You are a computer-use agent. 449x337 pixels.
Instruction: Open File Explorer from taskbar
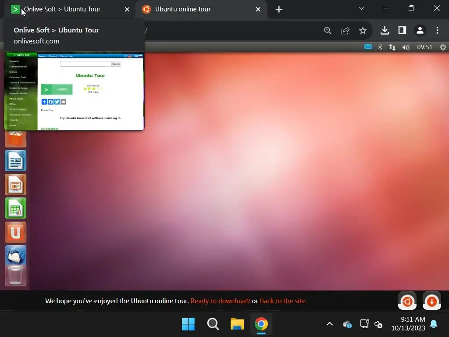click(237, 324)
